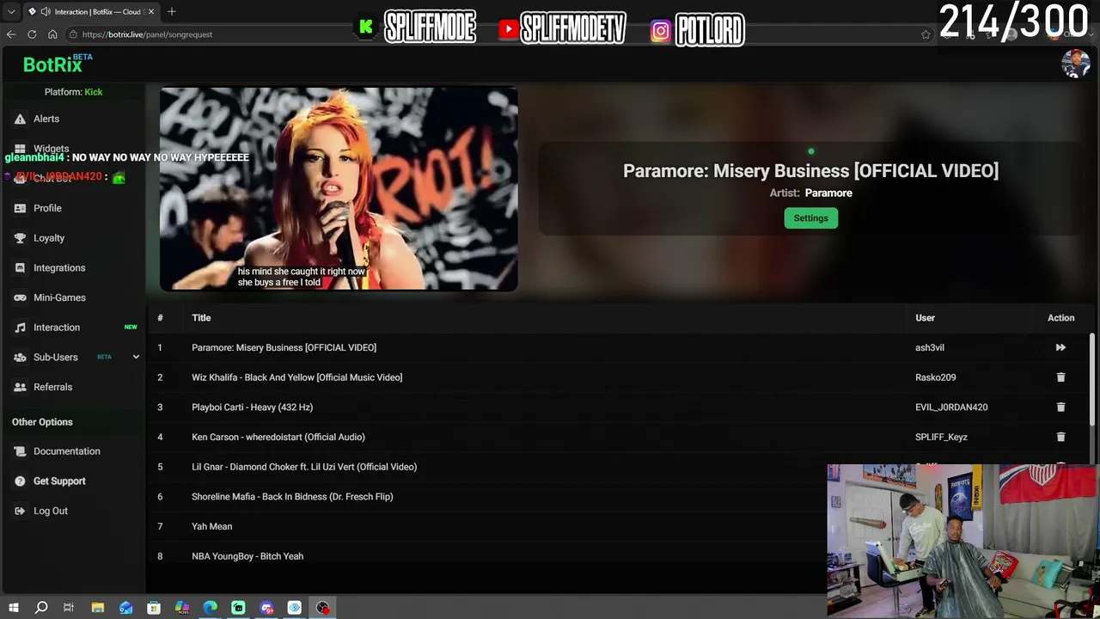Click the Documentation book icon

pos(20,451)
